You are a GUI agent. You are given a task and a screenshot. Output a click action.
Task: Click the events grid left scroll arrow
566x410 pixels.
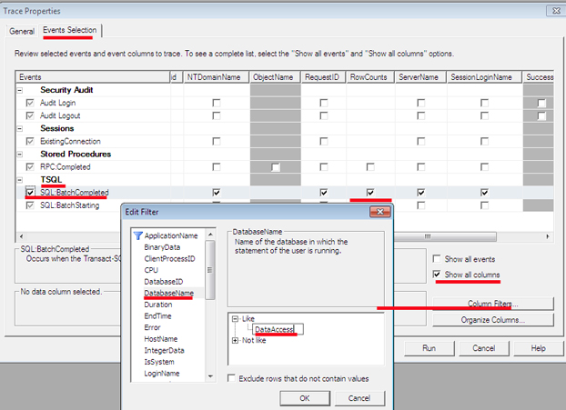[x=21, y=236]
